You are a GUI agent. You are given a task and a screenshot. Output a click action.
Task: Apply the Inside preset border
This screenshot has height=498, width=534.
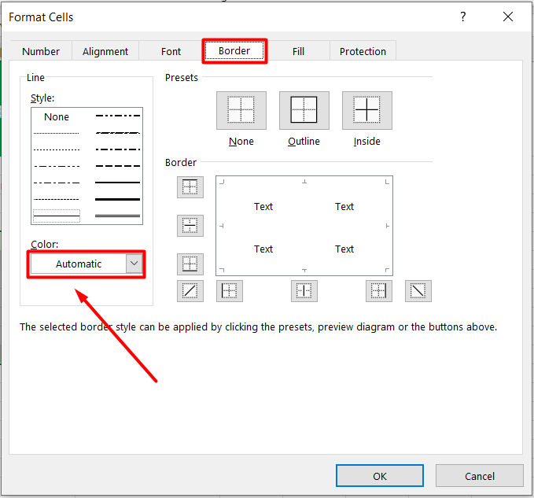click(x=366, y=110)
